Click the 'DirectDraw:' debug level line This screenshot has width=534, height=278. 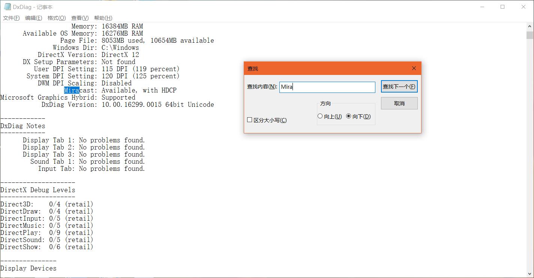coord(47,211)
